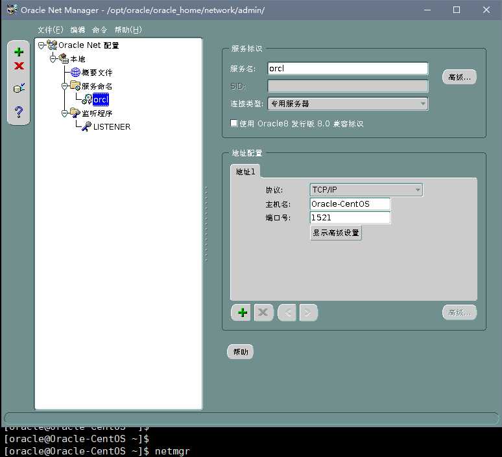
Task: Click the orcl service icon in tree
Action: point(87,100)
